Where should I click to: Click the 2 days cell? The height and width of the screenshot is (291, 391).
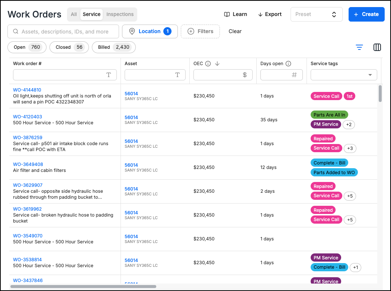267,191
